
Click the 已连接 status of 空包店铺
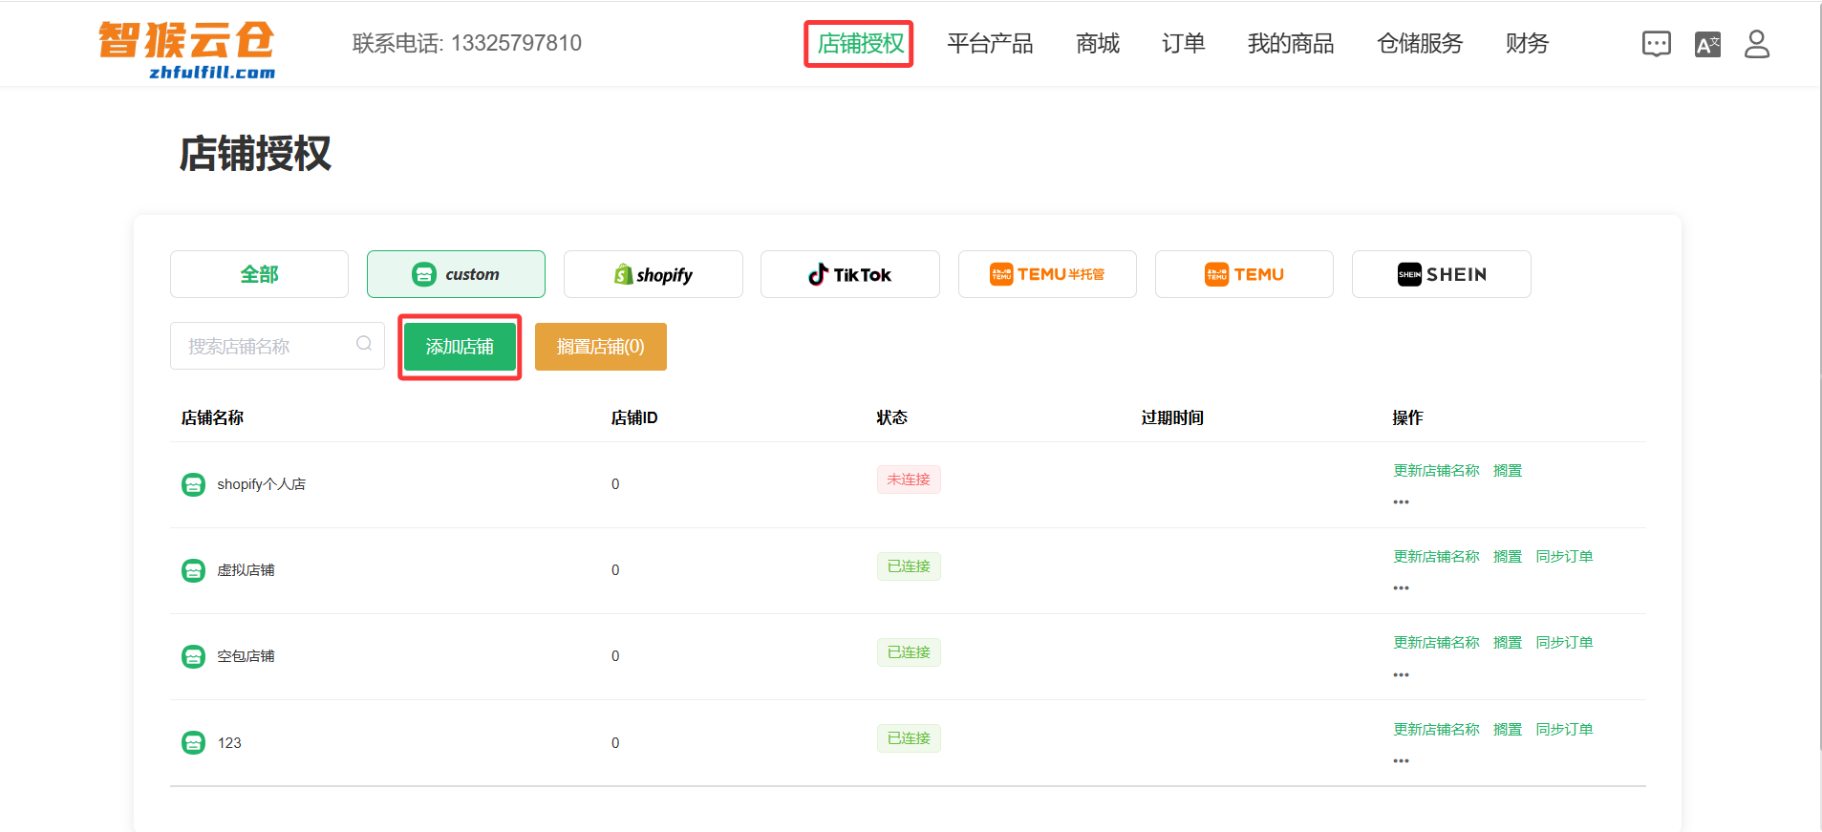pos(909,652)
